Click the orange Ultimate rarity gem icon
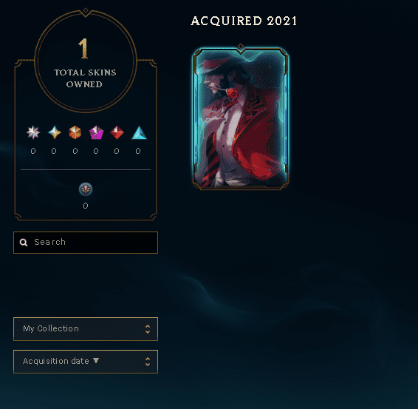Image resolution: width=418 pixels, height=409 pixels. pyautogui.click(x=75, y=132)
